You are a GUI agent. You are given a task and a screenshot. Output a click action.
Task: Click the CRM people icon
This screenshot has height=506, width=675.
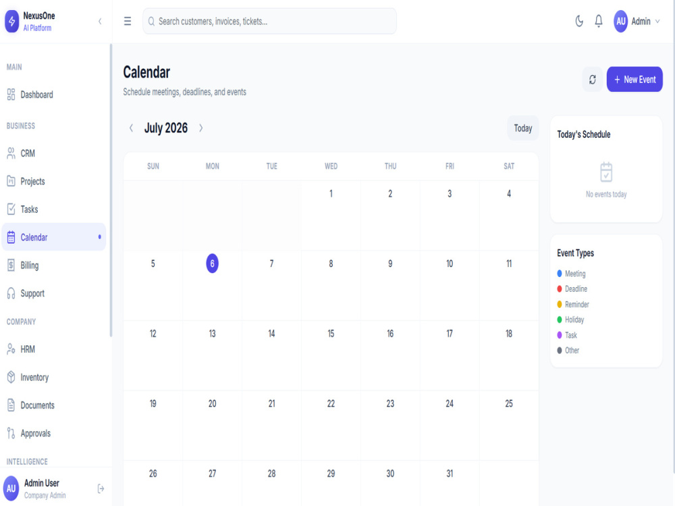pos(11,153)
